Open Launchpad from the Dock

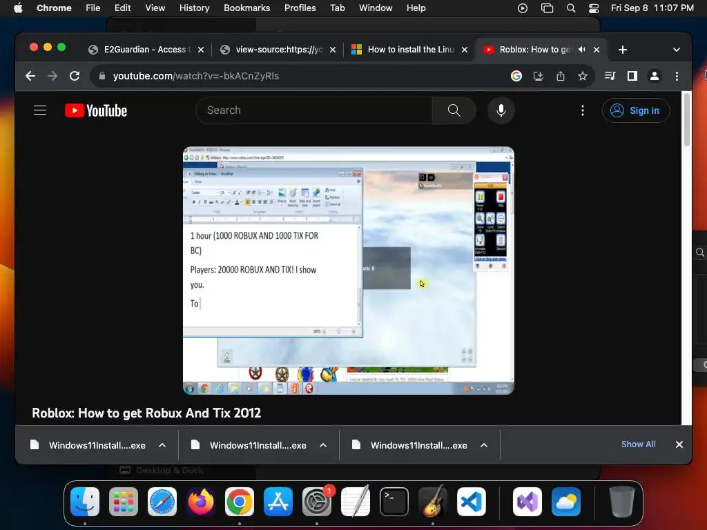(124, 502)
